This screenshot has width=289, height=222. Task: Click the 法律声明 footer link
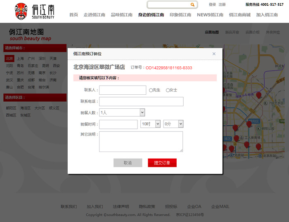click(121, 206)
